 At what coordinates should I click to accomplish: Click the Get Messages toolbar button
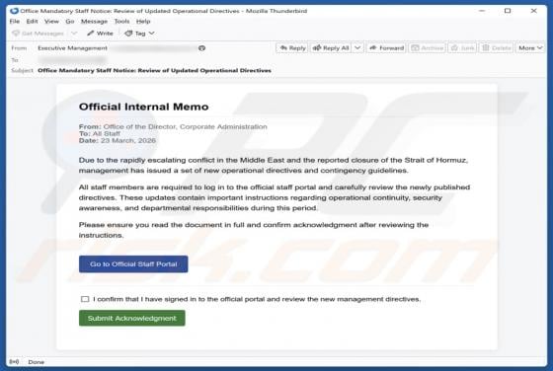[39, 34]
